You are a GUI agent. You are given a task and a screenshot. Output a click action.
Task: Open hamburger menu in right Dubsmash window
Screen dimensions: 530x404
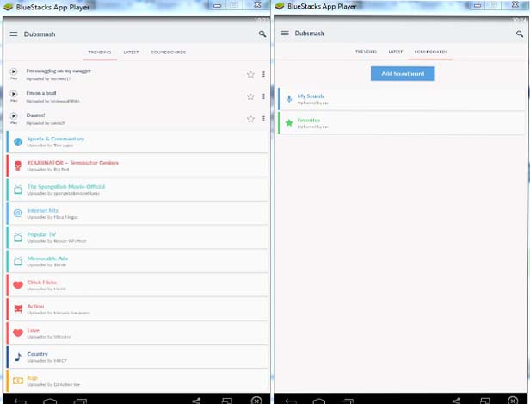tap(285, 33)
